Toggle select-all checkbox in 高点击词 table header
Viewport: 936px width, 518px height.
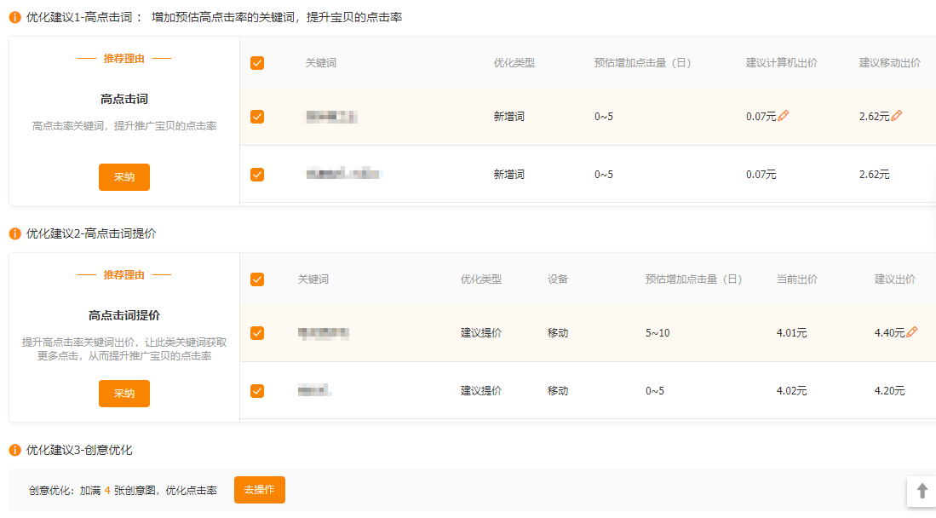coord(257,63)
